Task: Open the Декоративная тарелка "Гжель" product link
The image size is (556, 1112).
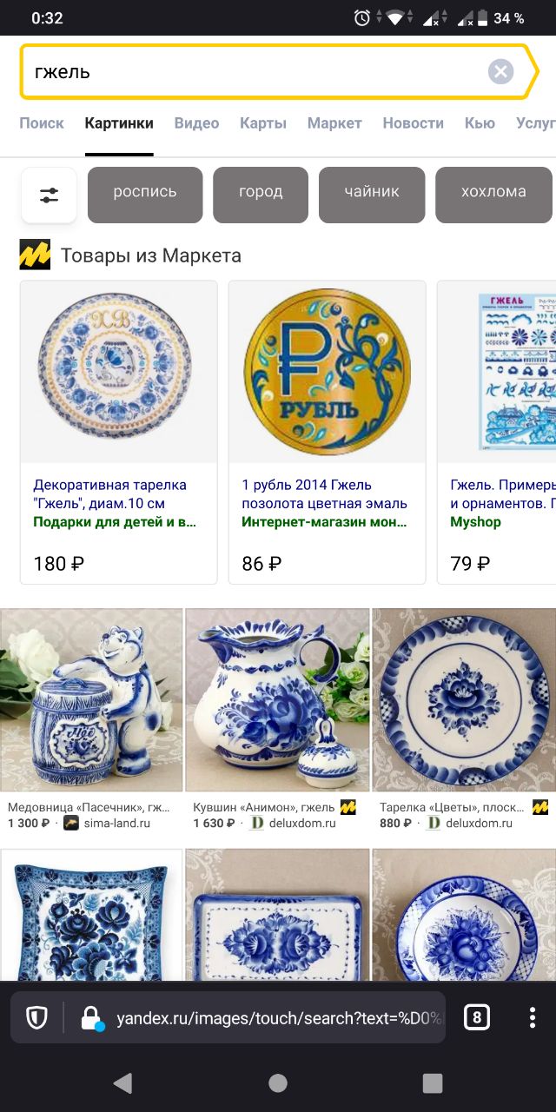Action: click(x=110, y=494)
